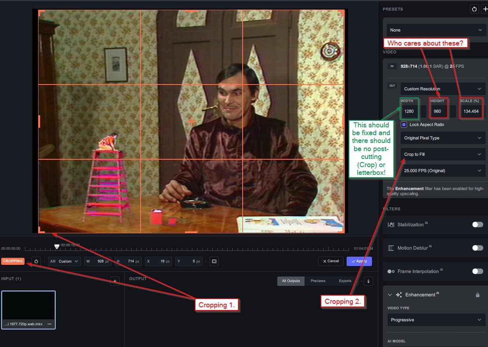The height and width of the screenshot is (347, 488).
Task: Click the output sort order icon
Action: [x=368, y=281]
